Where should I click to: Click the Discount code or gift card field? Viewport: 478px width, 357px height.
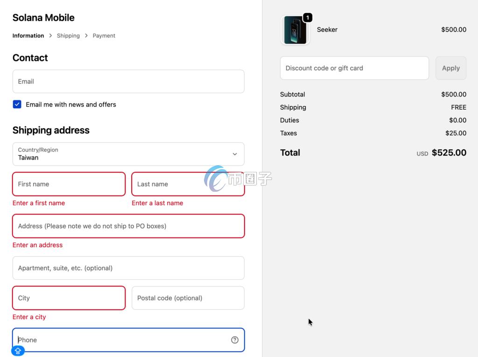[x=354, y=68]
